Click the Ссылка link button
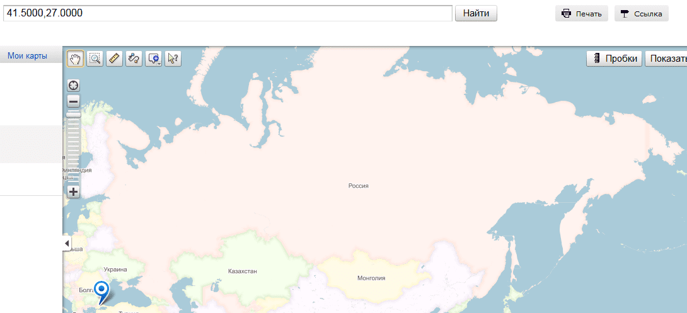This screenshot has width=687, height=313. [x=641, y=14]
